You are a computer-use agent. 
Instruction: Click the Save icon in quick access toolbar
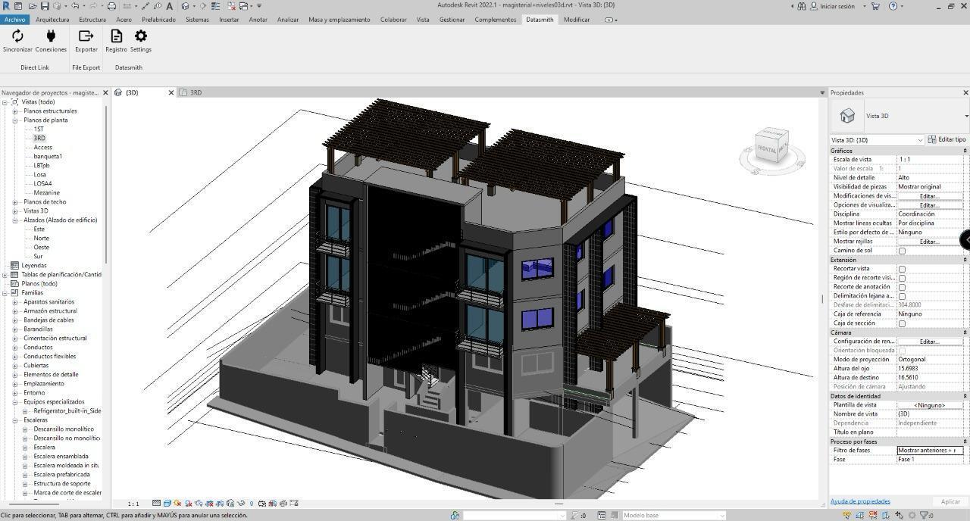tap(44, 6)
